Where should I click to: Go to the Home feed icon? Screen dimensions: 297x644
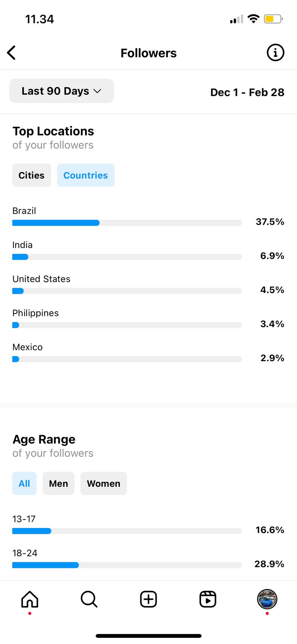tap(30, 599)
